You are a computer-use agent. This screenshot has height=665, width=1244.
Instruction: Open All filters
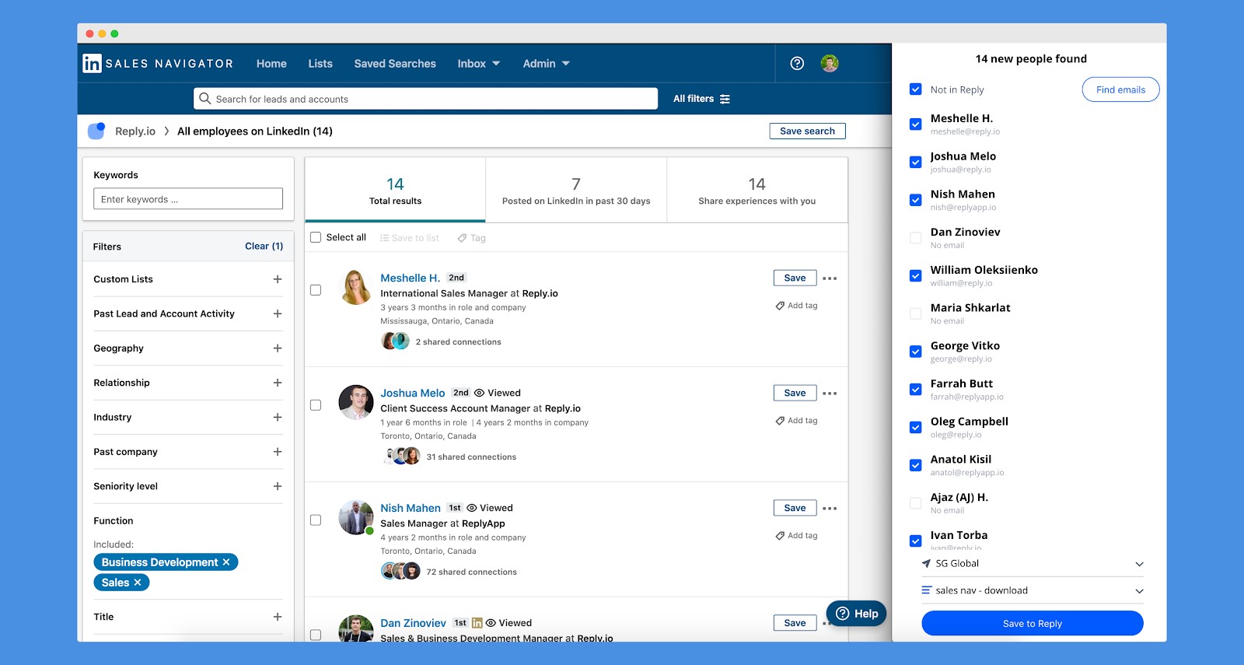click(701, 99)
